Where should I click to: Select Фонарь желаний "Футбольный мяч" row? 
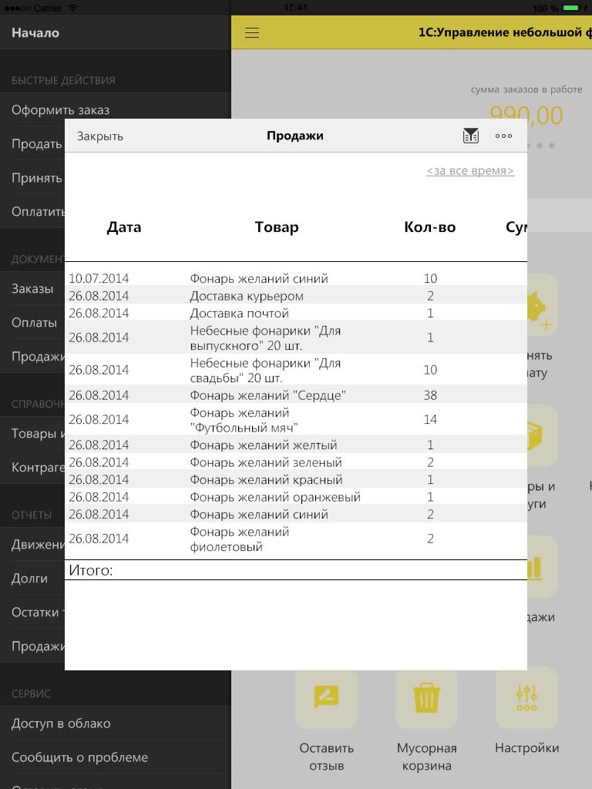tap(296, 420)
